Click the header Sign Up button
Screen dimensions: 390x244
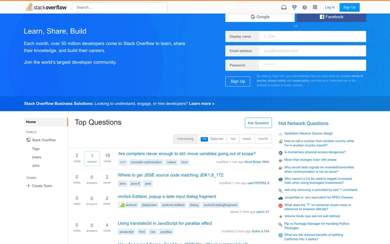click(349, 7)
